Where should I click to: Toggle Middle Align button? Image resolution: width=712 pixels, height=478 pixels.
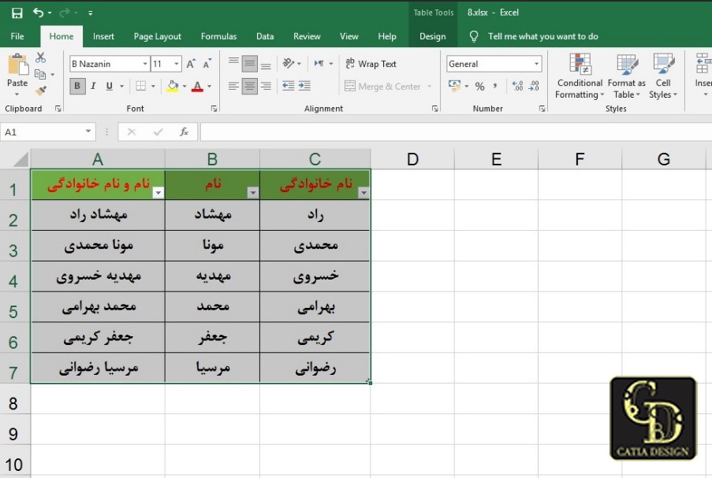[x=249, y=63]
